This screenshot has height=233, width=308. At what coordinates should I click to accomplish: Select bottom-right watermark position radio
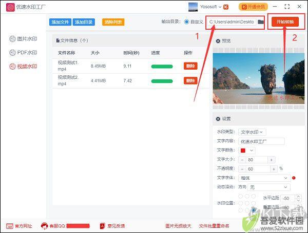pos(254,210)
